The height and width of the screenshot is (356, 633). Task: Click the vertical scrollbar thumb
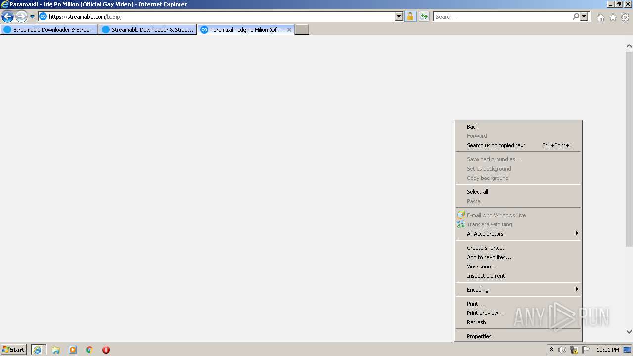tap(629, 148)
